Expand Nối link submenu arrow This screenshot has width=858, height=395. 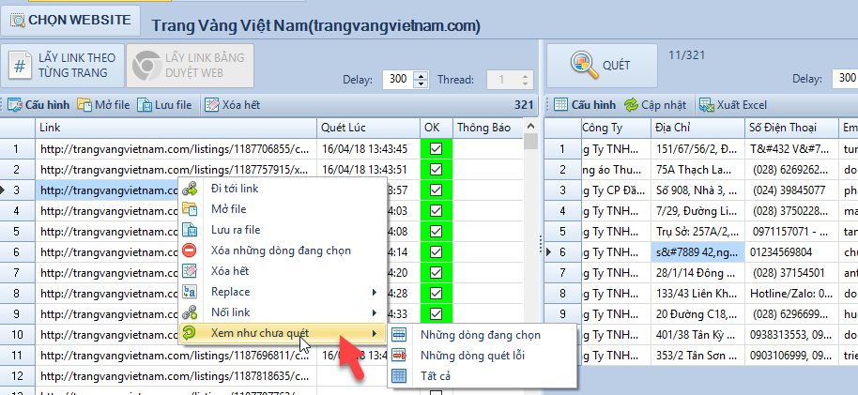point(375,313)
